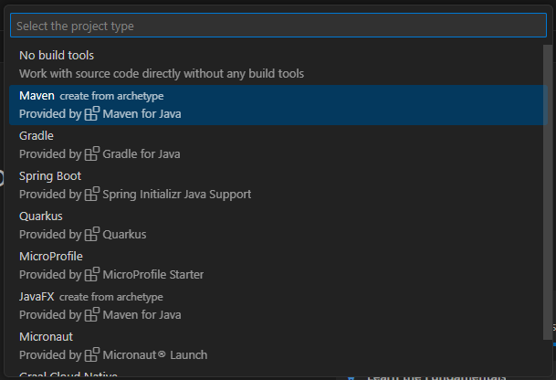Select the MicroProfile project entry
Image resolution: width=556 pixels, height=380 pixels.
tap(51, 256)
